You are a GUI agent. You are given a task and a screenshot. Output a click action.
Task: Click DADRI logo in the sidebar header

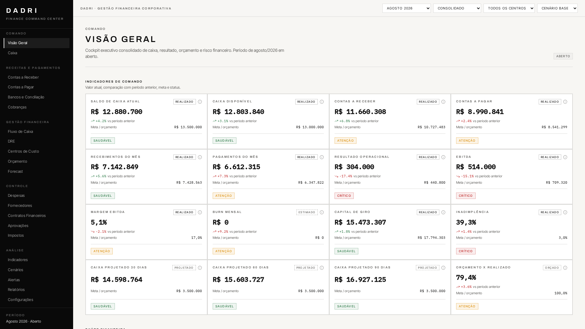click(22, 11)
